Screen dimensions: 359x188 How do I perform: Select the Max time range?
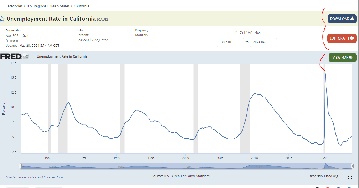[257, 32]
